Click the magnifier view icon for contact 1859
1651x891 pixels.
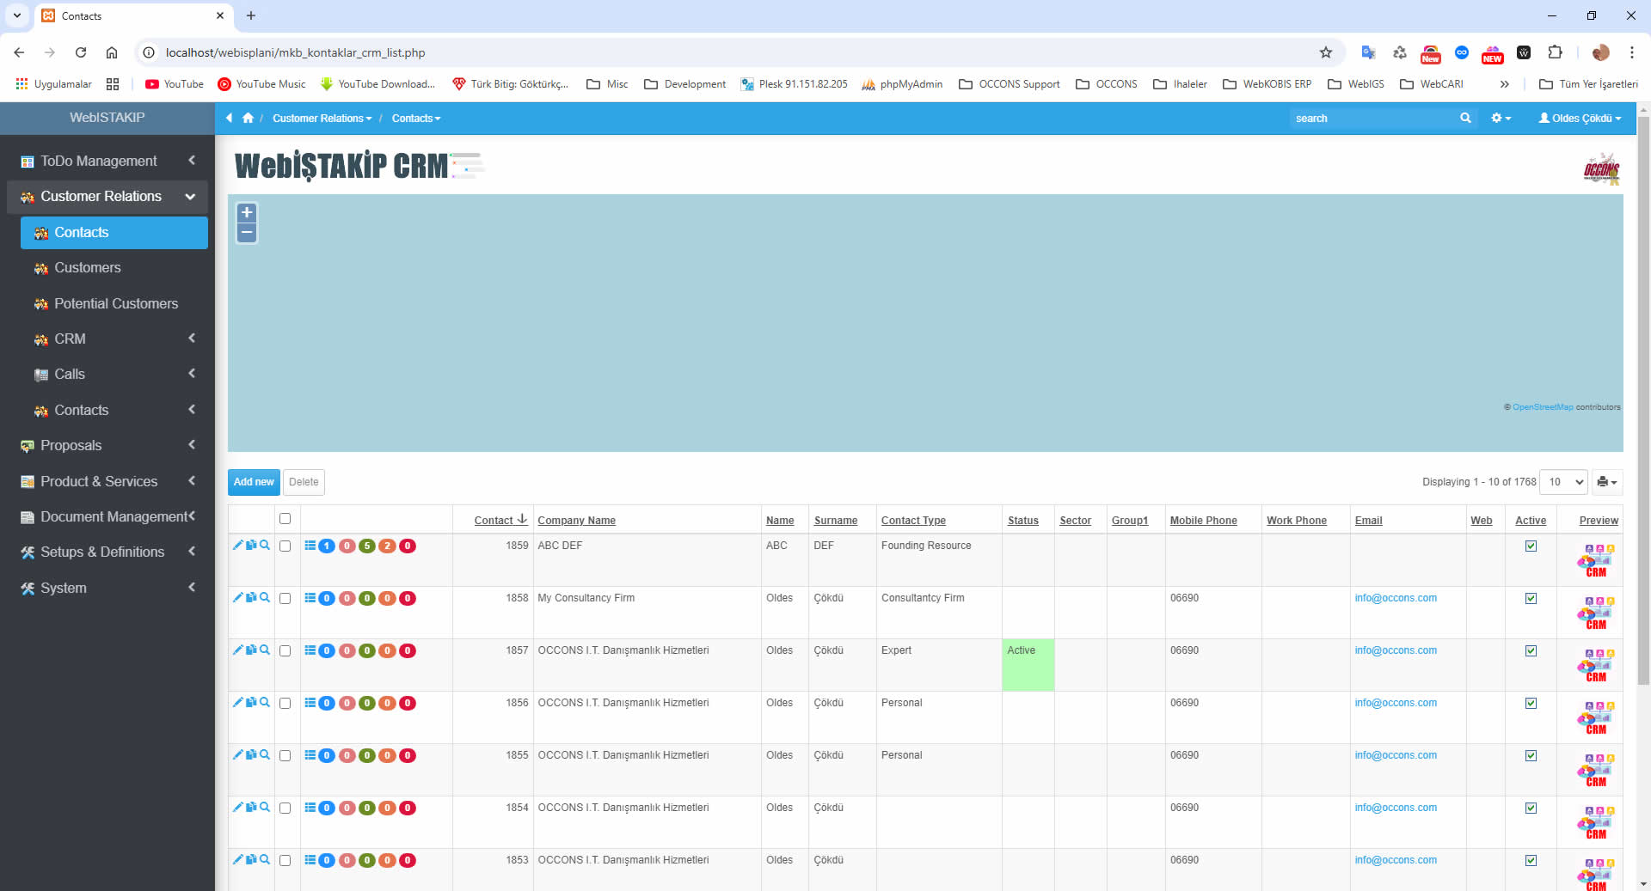[265, 545]
